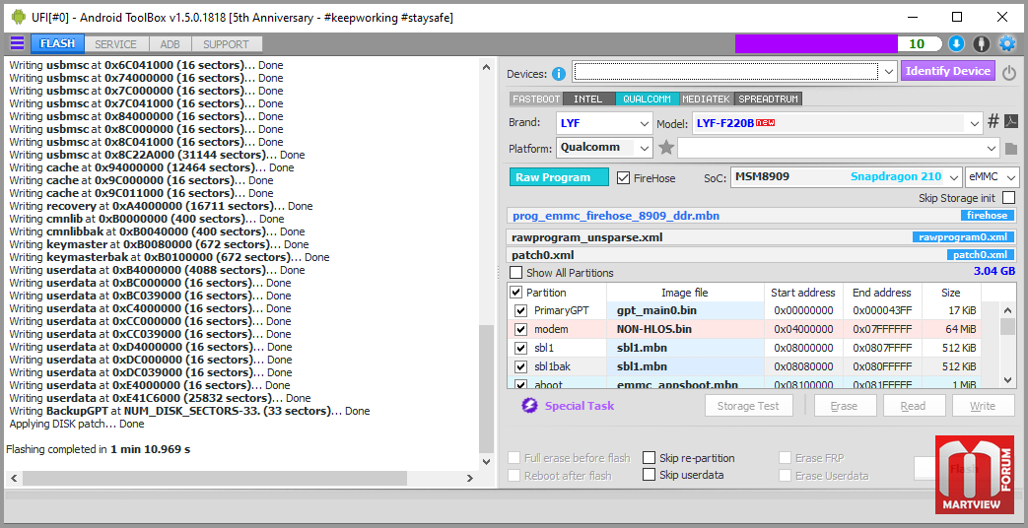Viewport: 1028px width, 528px height.
Task: Enable Skip userdata checkbox
Action: click(650, 475)
